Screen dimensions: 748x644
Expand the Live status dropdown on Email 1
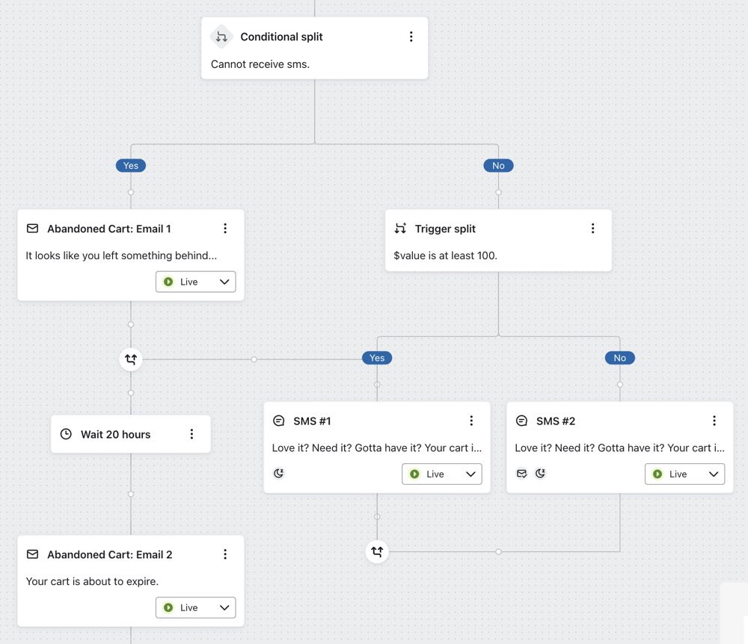click(x=196, y=282)
